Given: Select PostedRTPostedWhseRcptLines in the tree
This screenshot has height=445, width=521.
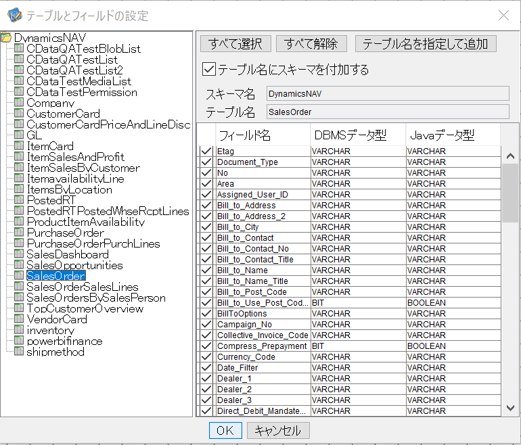Looking at the screenshot, I should tap(108, 211).
